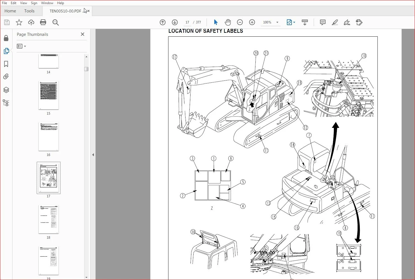The height and width of the screenshot is (280, 415).
Task: Open the Layers panel
Action: click(6, 90)
